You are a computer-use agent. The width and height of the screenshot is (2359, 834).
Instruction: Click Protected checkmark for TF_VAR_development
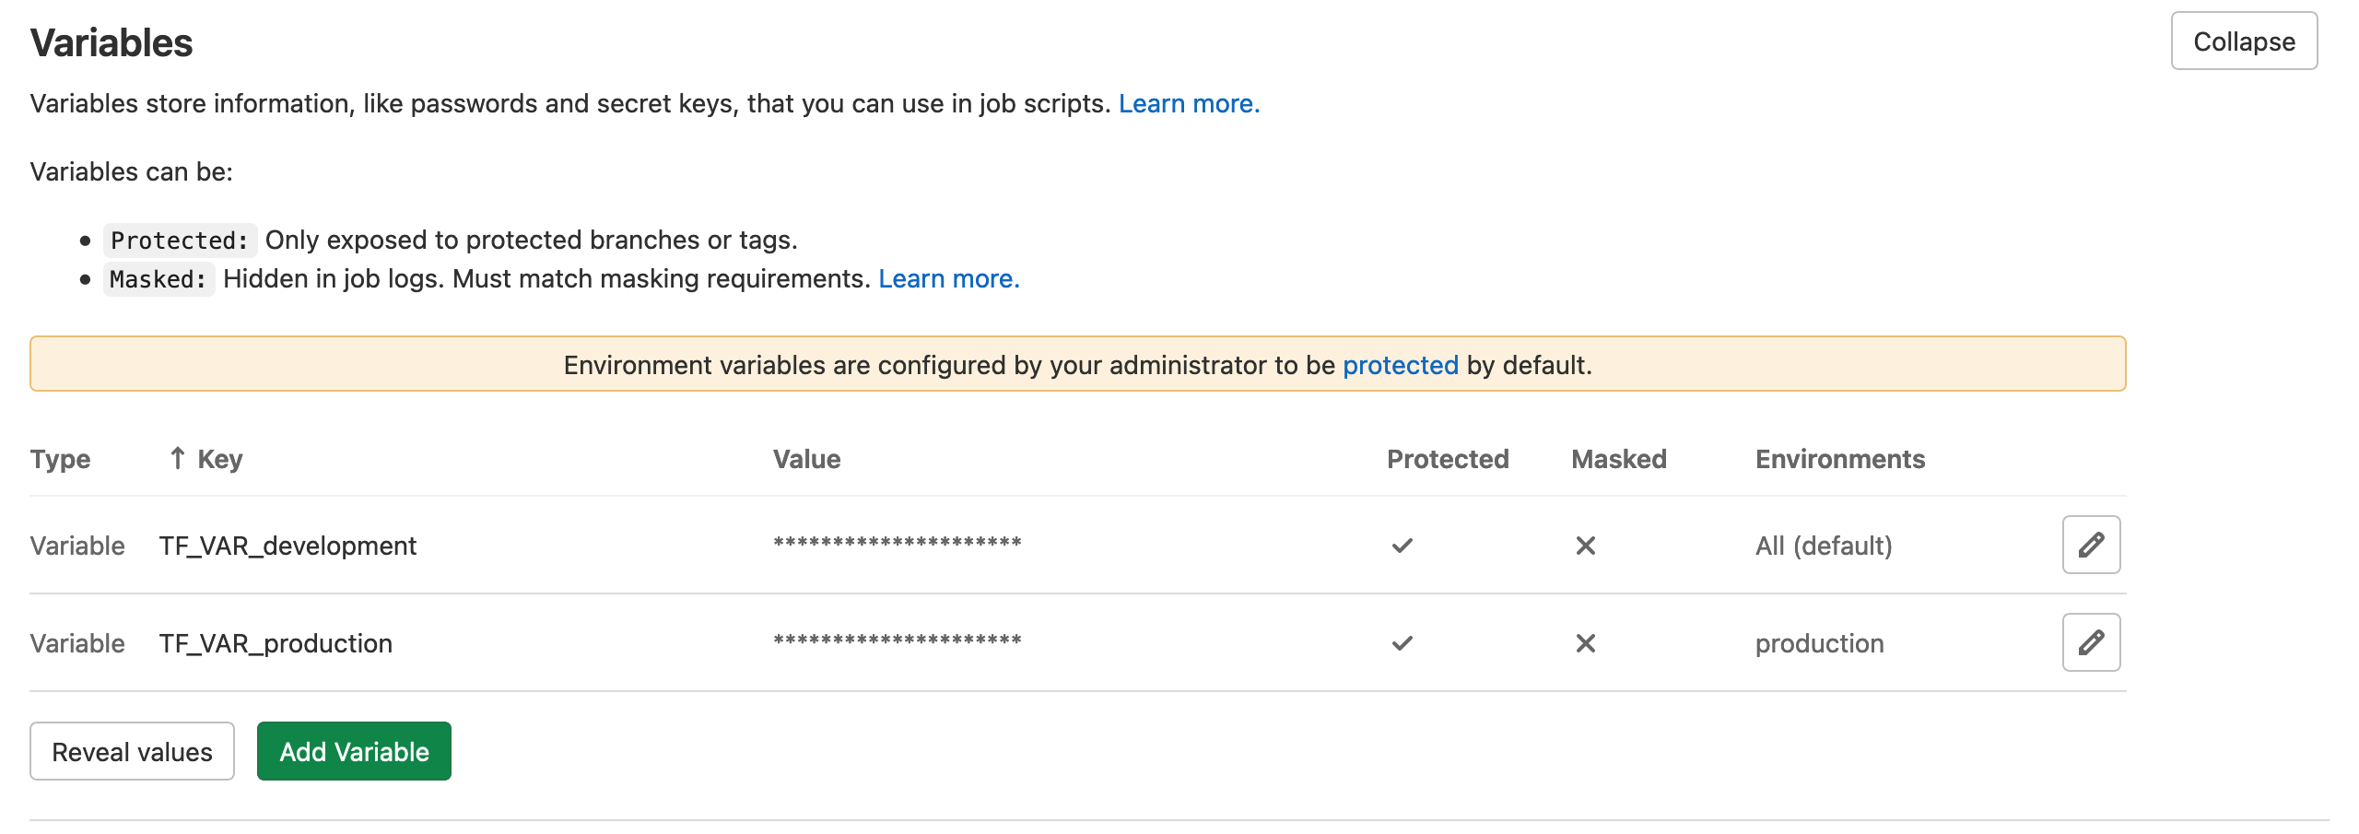coord(1402,546)
